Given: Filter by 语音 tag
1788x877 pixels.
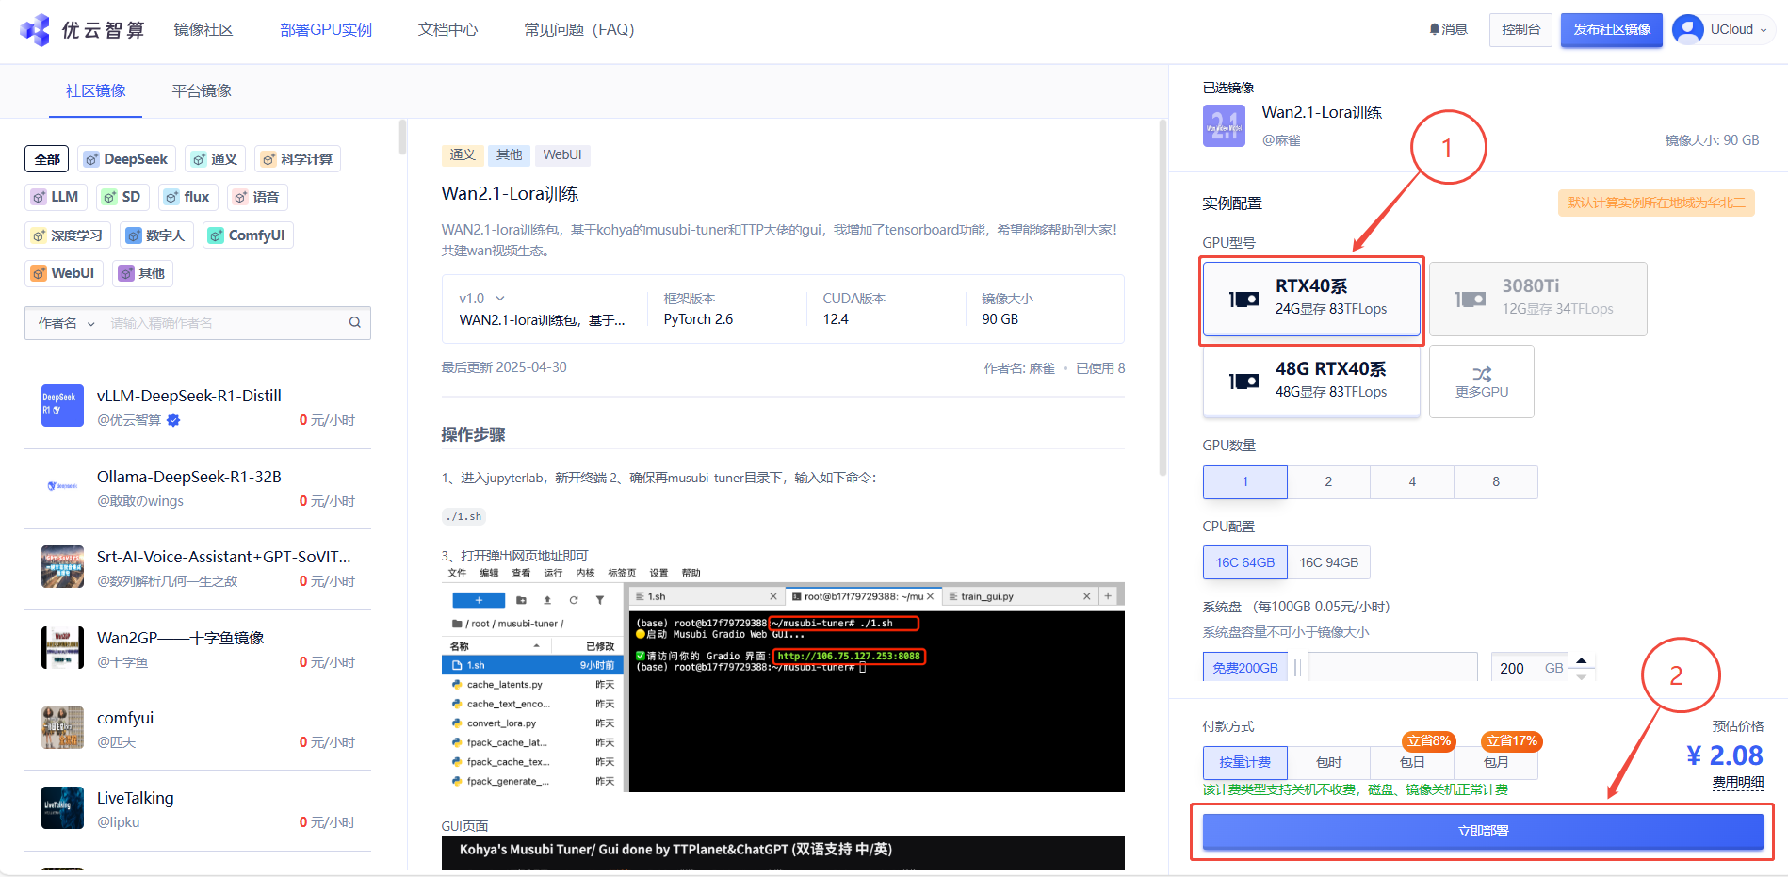Looking at the screenshot, I should coord(257,197).
